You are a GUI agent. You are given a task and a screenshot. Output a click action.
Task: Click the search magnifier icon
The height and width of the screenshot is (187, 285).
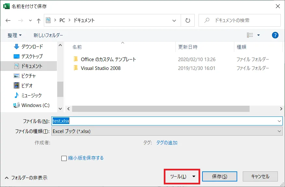tap(207, 20)
